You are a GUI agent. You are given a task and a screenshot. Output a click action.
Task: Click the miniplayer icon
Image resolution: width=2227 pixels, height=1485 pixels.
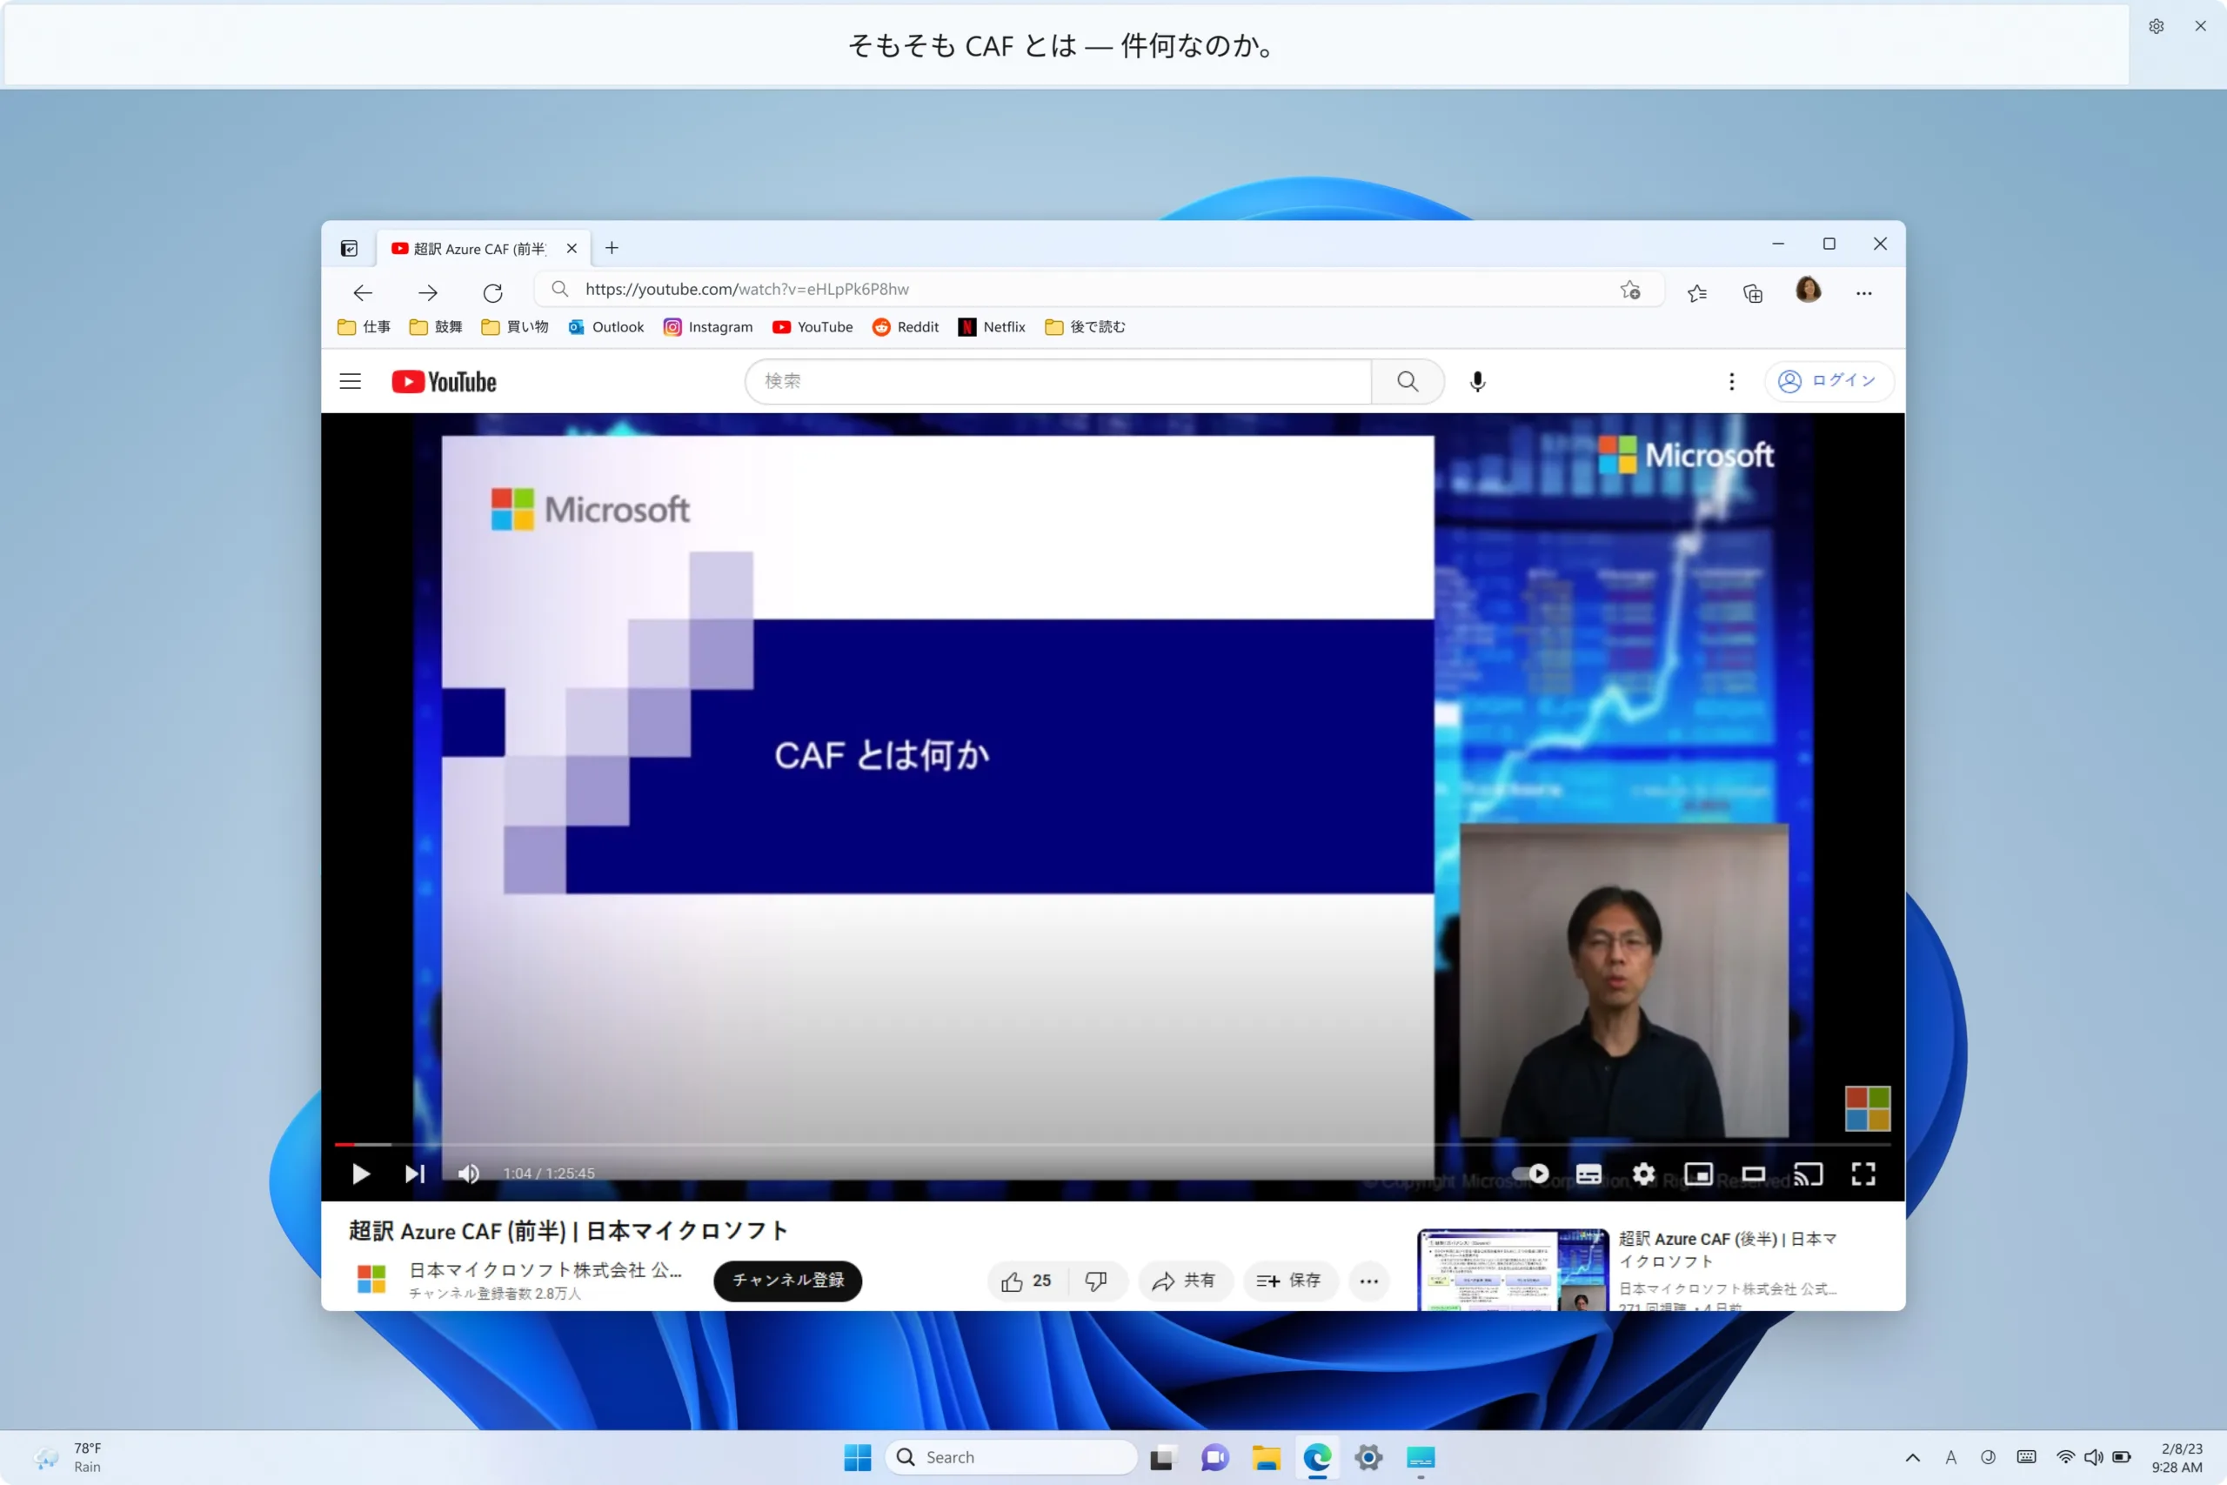(1698, 1174)
